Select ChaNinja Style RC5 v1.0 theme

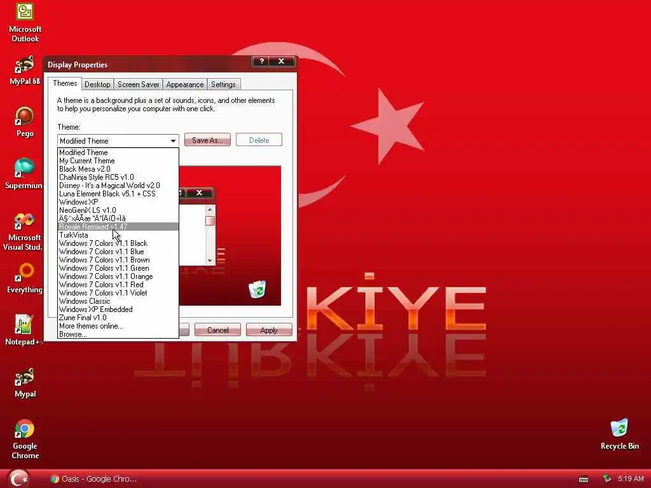(x=118, y=177)
